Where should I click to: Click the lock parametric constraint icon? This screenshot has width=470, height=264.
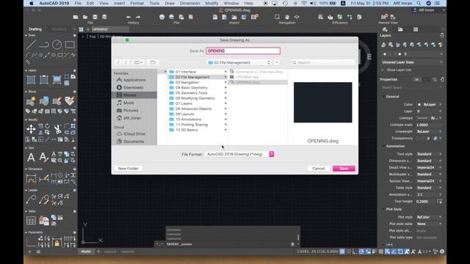coord(57,243)
